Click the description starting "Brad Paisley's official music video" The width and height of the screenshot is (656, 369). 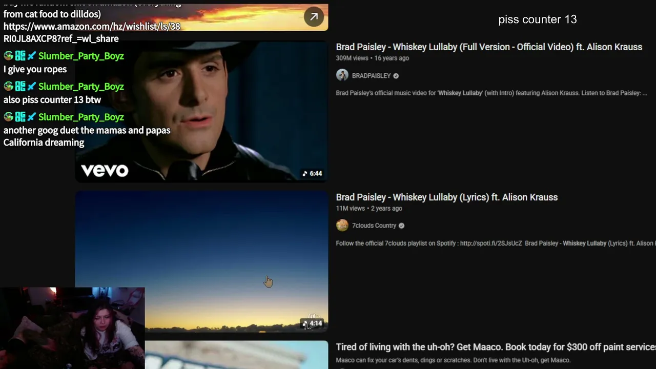tap(491, 93)
